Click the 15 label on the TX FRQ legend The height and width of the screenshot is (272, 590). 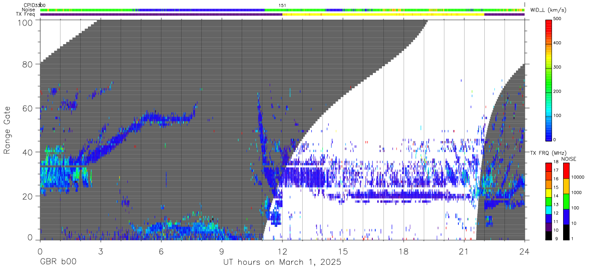coord(556,188)
